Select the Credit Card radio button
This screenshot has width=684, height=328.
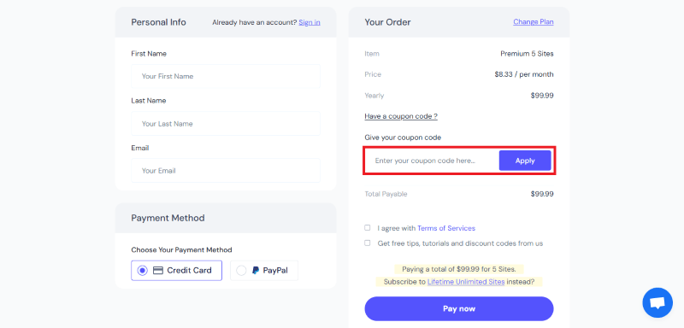(x=142, y=271)
